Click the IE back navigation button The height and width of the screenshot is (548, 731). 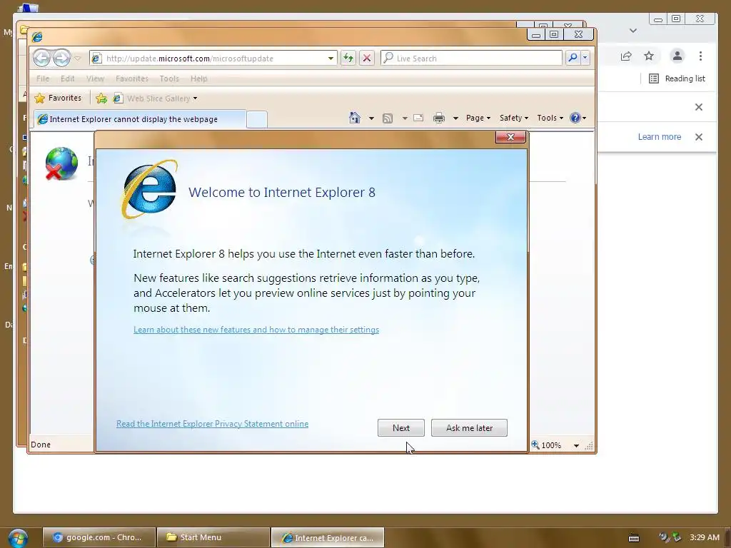pos(41,59)
